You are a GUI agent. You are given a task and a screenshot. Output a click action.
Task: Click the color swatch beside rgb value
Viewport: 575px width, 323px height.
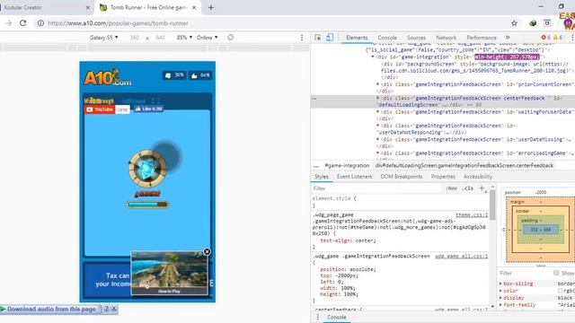[560, 291]
